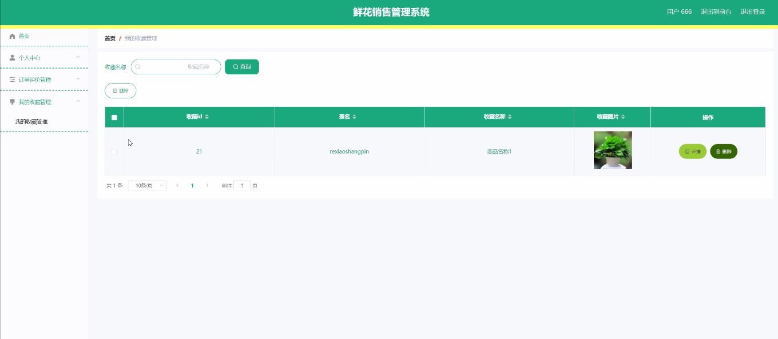Image resolution: width=778 pixels, height=339 pixels.
Task: Open the 10条/页 page size dropdown
Action: [147, 186]
